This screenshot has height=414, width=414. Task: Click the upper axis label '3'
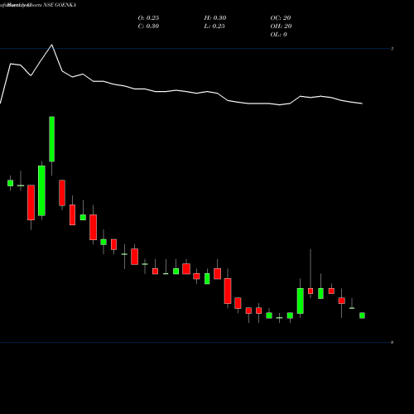(392, 49)
